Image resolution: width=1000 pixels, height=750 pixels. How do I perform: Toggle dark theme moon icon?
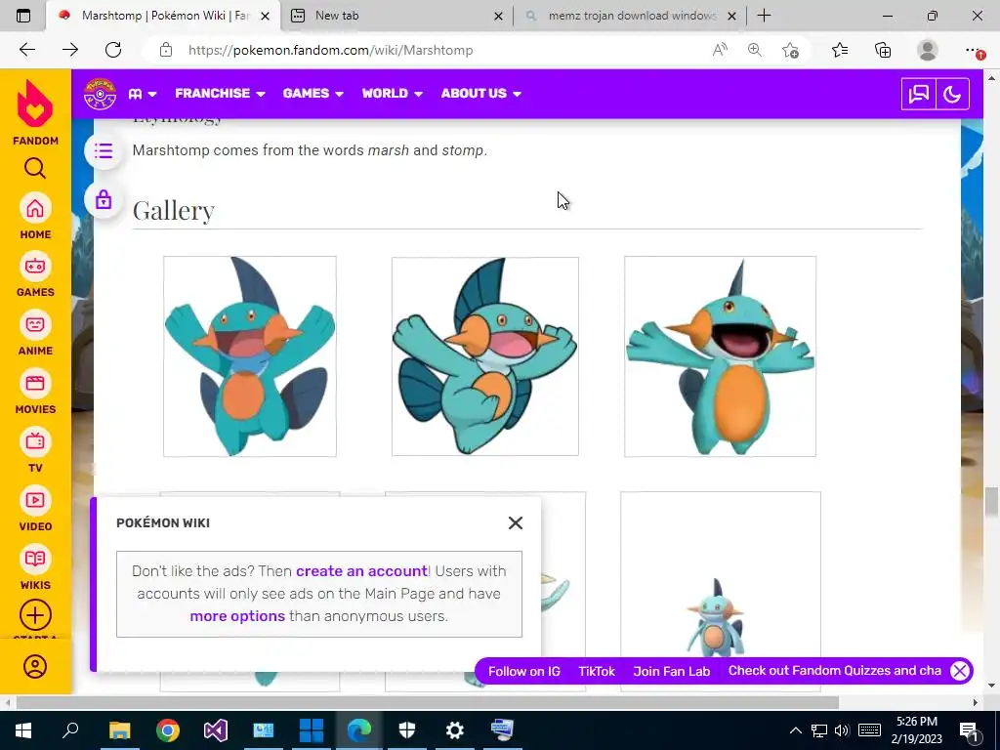pyautogui.click(x=952, y=95)
